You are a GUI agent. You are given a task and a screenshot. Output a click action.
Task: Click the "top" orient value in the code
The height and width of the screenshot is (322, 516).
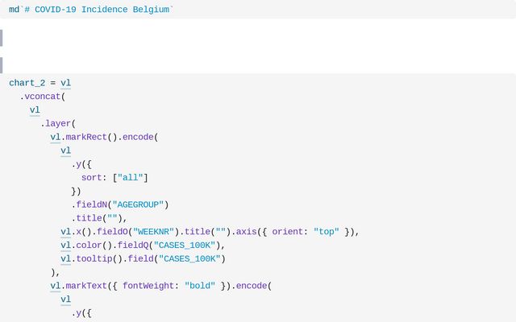click(x=327, y=232)
